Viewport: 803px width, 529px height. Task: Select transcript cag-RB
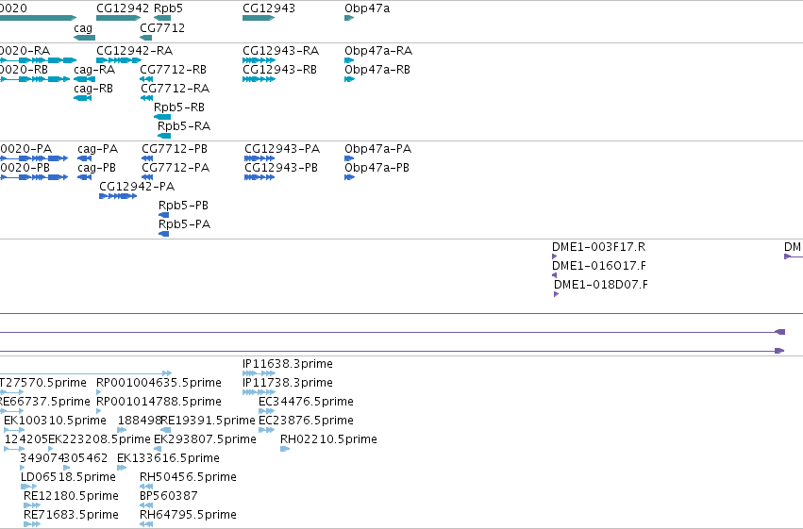[93, 89]
